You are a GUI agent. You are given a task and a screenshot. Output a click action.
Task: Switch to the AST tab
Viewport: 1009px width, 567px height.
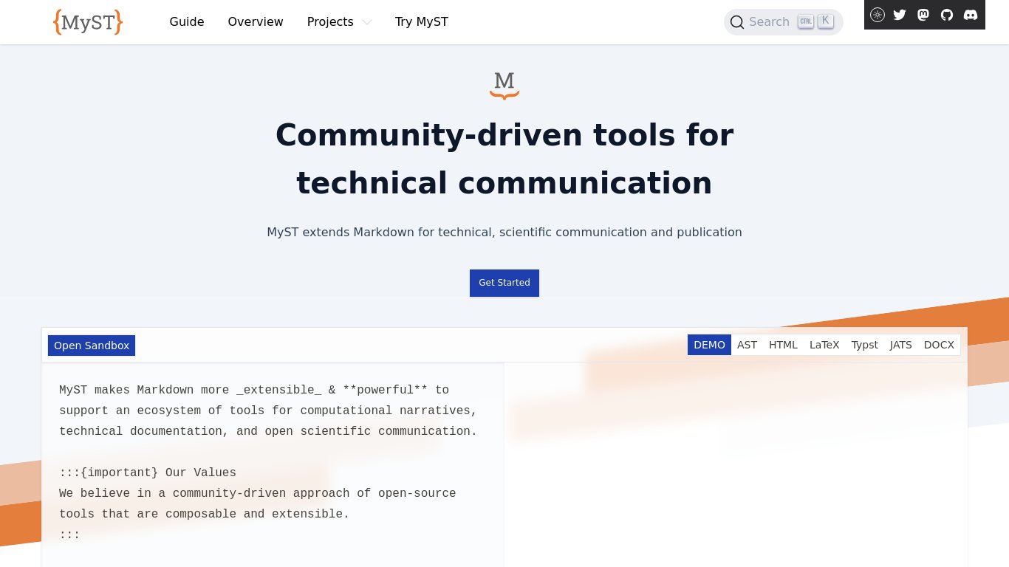click(747, 345)
